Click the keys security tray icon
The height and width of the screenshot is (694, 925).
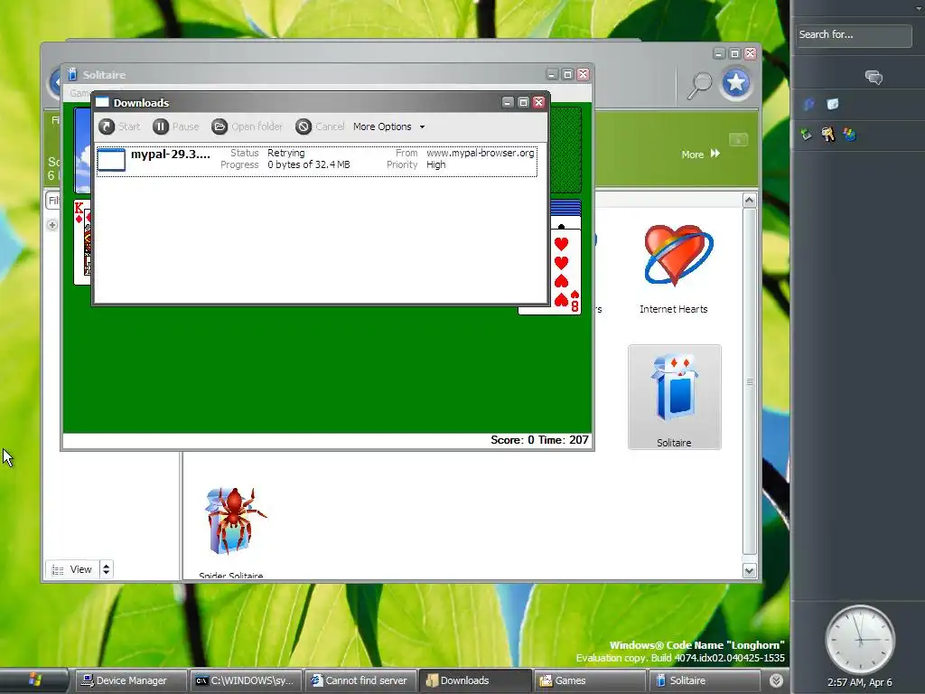click(828, 136)
